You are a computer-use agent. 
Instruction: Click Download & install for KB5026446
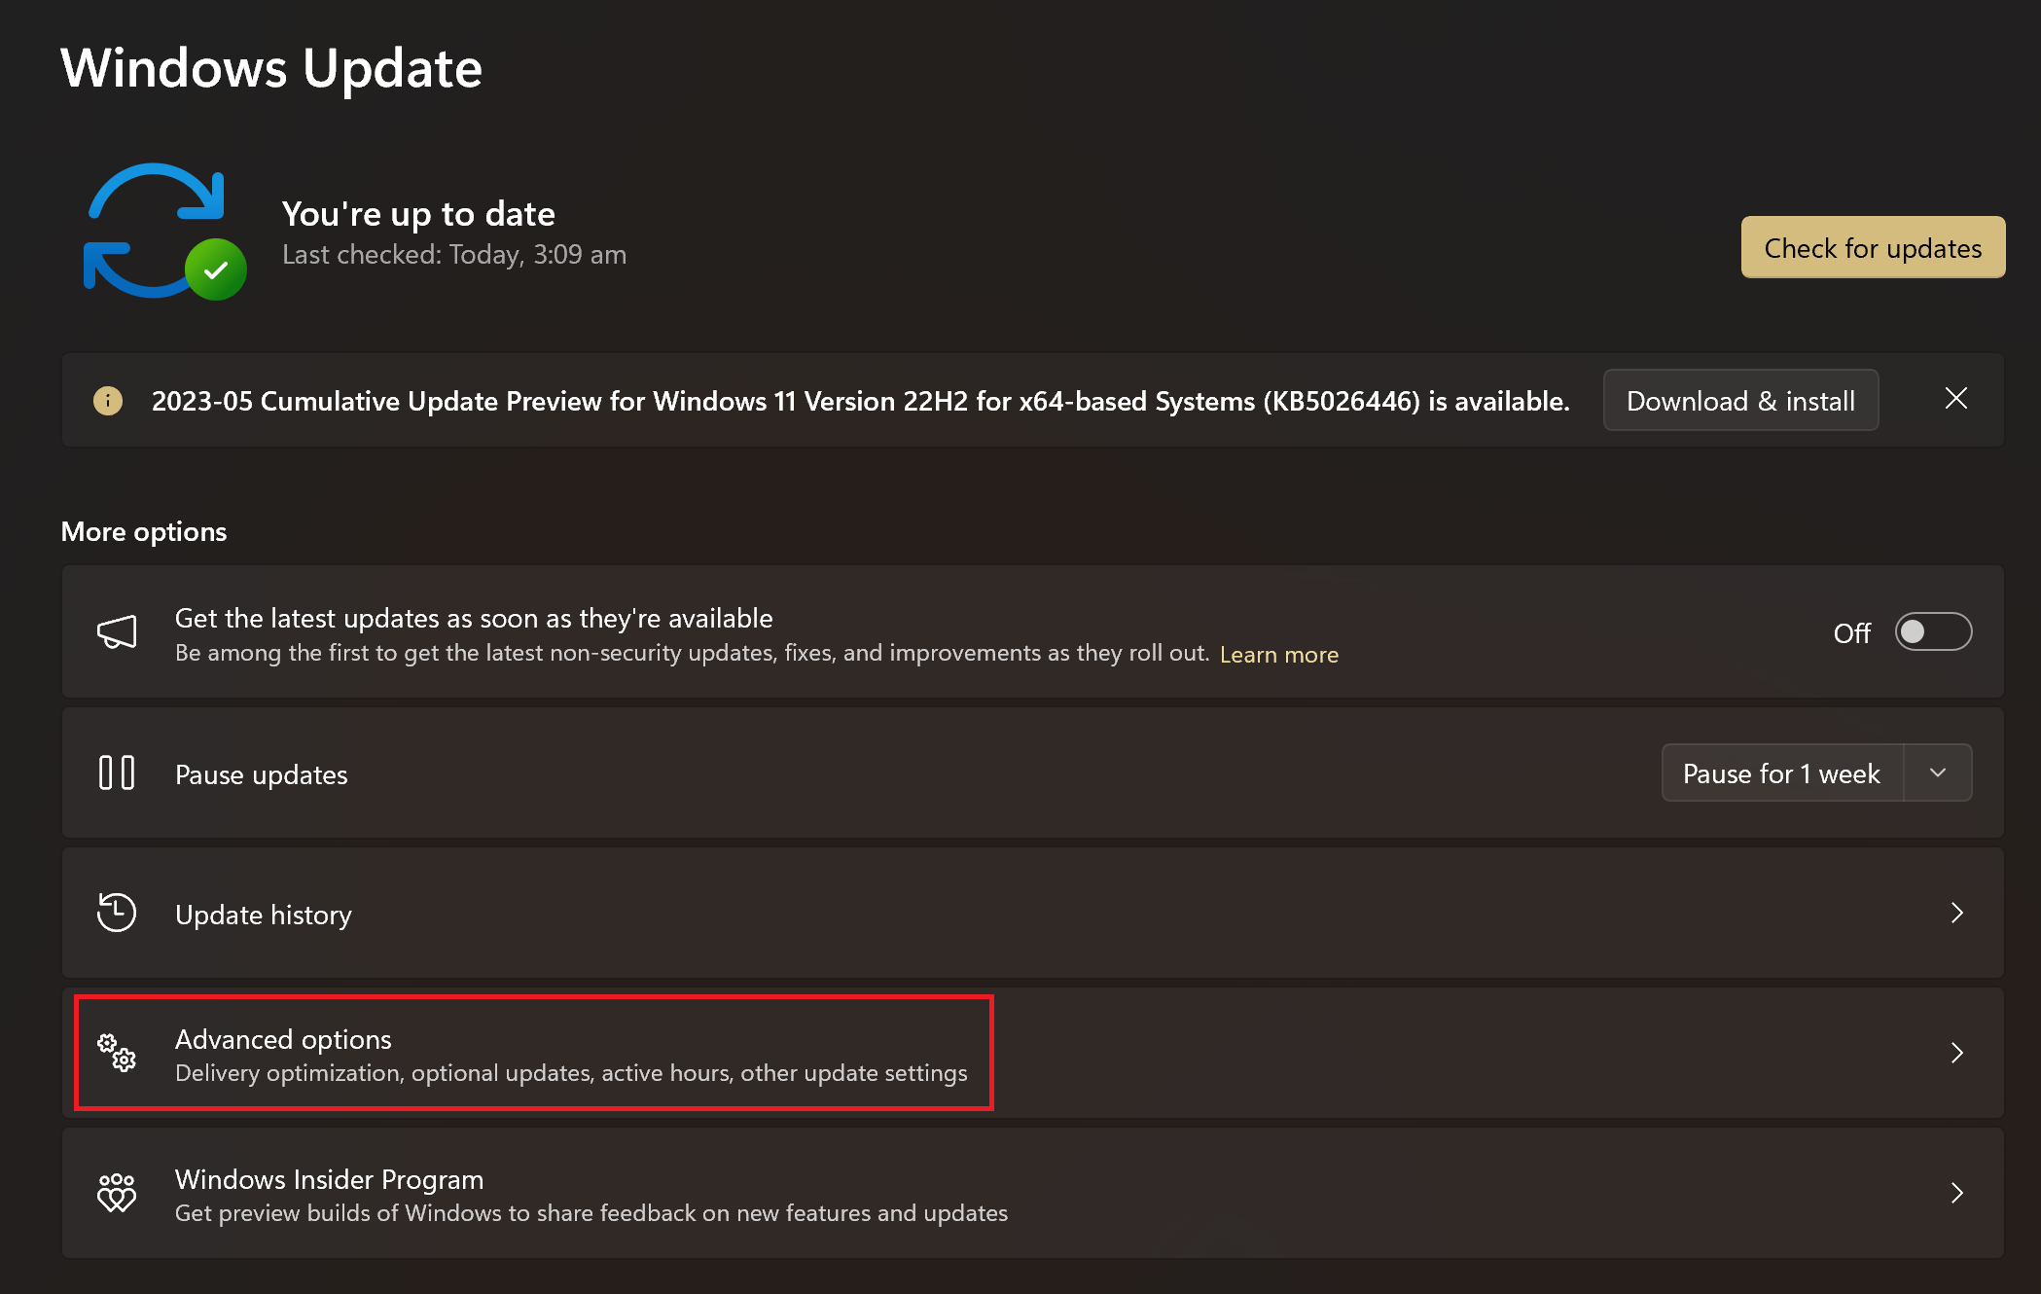click(1740, 400)
